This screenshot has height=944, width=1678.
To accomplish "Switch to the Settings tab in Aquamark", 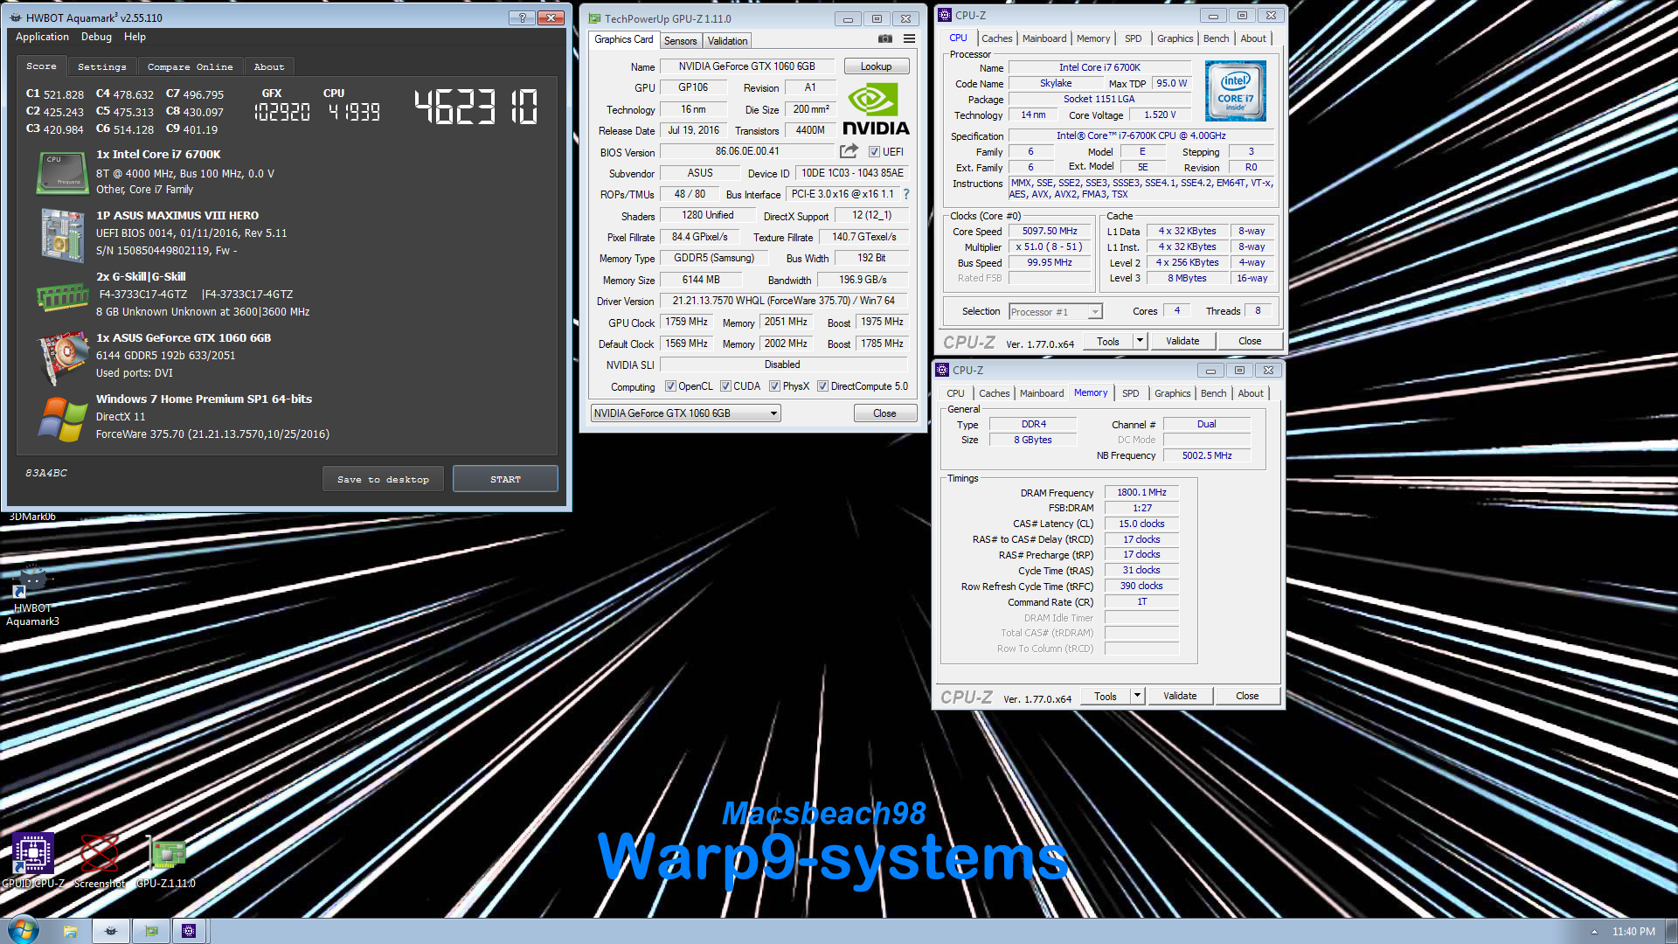I will click(101, 66).
